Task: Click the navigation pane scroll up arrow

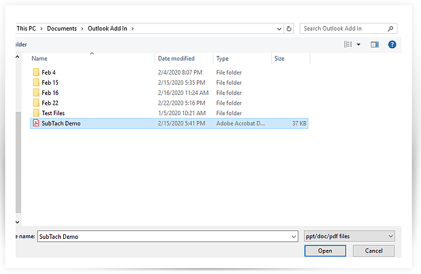Action: pyautogui.click(x=18, y=57)
